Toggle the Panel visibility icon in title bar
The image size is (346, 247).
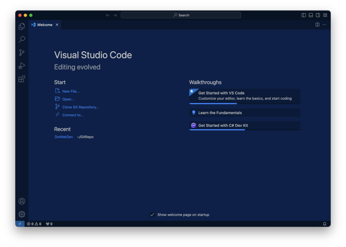(310, 15)
